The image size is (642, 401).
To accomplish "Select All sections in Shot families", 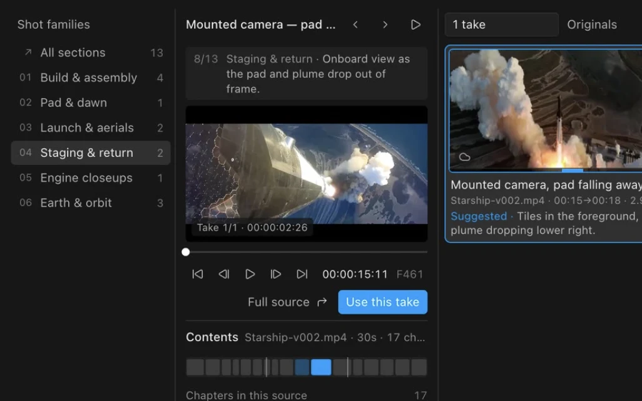I will tap(91, 52).
